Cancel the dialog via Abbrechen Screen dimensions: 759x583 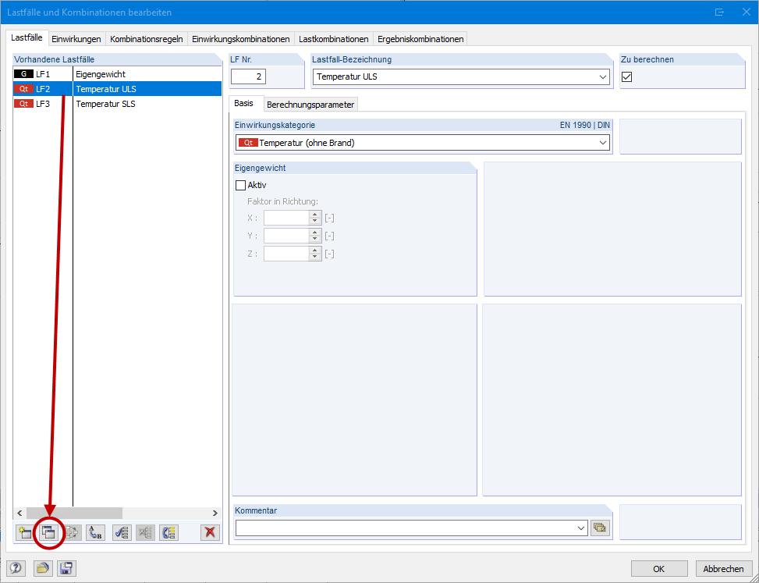[x=723, y=568]
